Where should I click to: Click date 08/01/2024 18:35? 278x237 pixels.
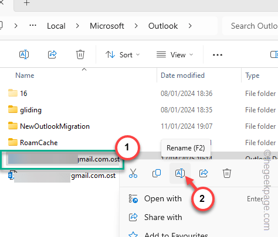pyautogui.click(x=187, y=110)
